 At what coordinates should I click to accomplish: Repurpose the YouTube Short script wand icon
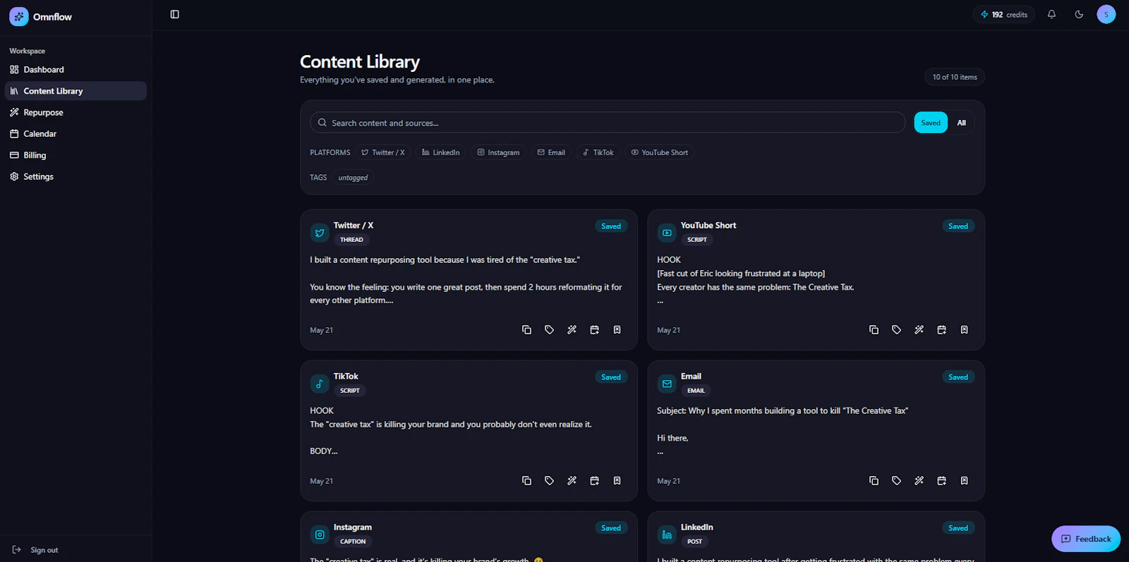(x=919, y=330)
